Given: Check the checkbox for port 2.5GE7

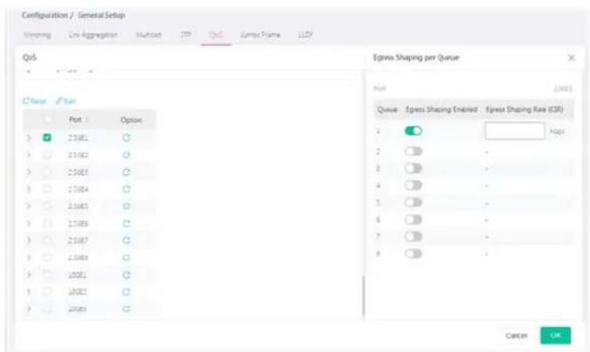Looking at the screenshot, I should coord(47,240).
